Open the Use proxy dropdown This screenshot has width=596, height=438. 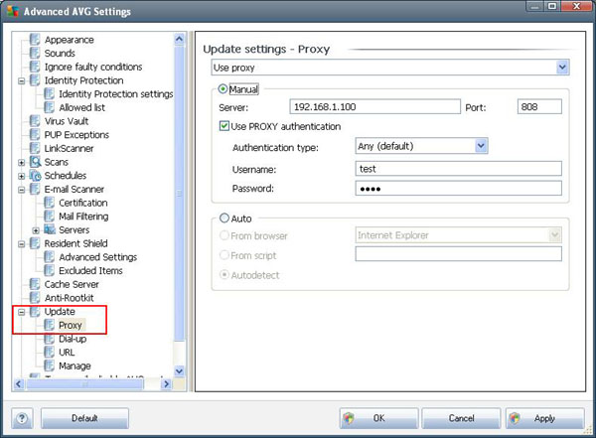(562, 68)
